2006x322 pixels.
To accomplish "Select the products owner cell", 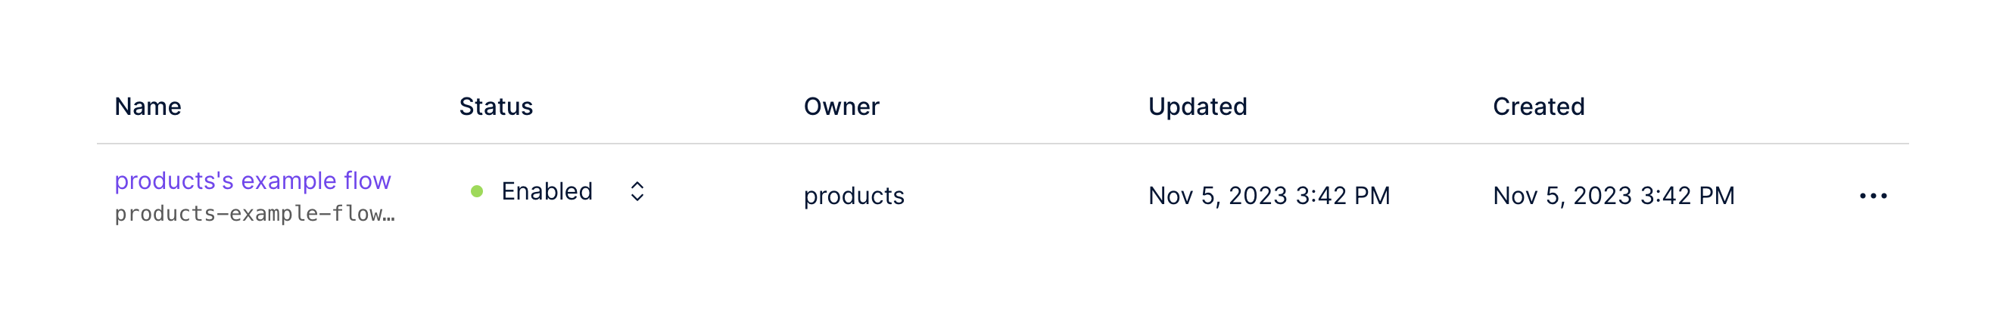I will click(853, 196).
